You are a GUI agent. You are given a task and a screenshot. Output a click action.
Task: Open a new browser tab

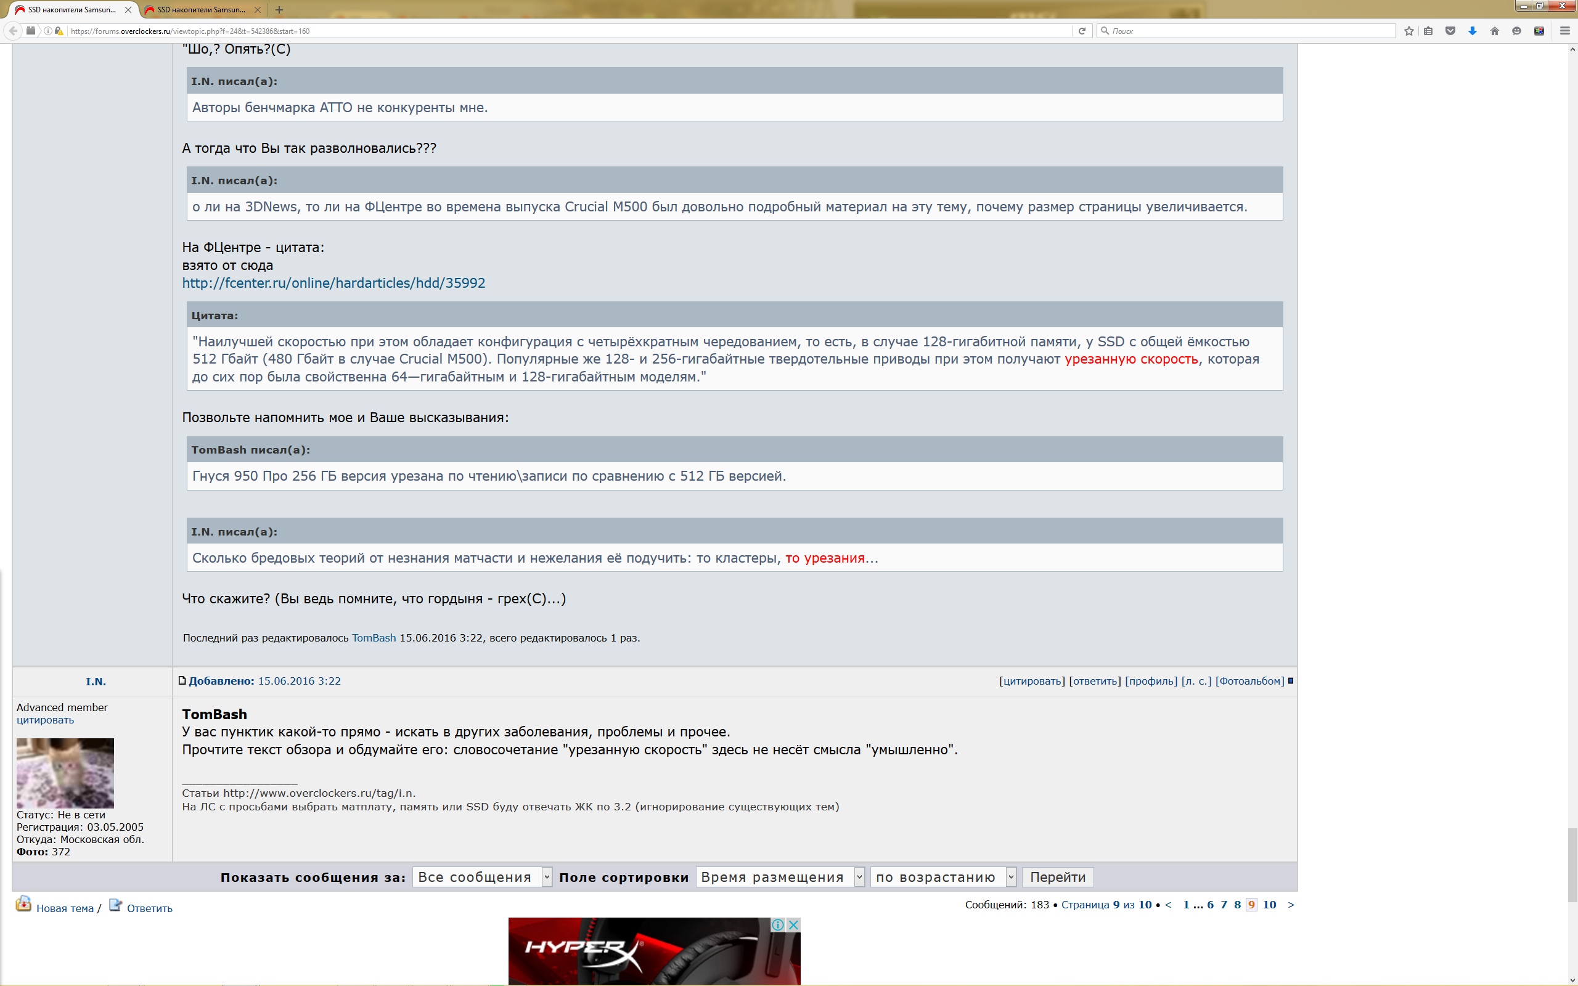tap(279, 10)
